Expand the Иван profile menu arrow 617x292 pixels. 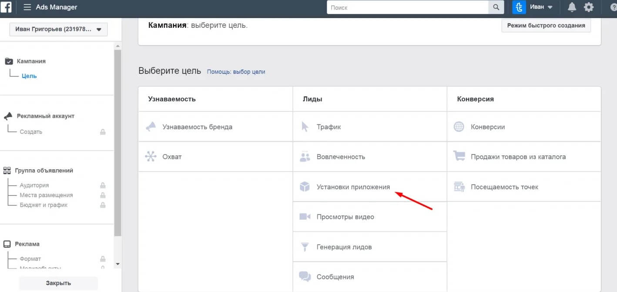point(550,7)
